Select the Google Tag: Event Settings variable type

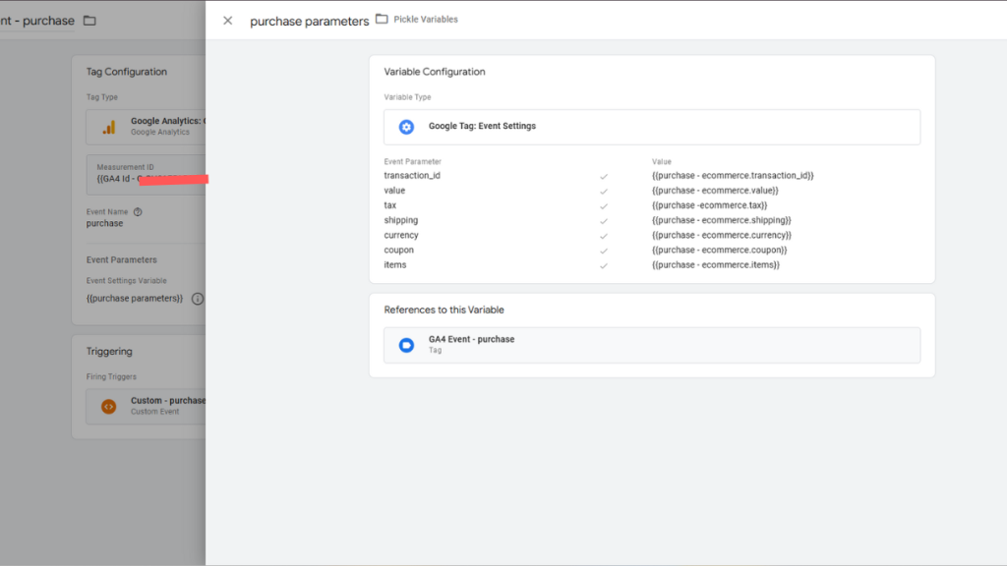(652, 127)
